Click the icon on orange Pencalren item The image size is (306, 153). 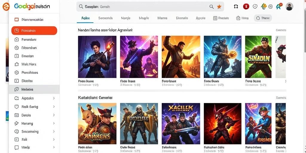pyautogui.click(x=17, y=31)
